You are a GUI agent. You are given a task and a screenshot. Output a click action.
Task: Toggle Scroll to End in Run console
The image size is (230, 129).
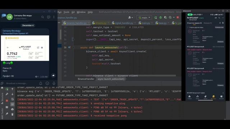(x=12, y=104)
